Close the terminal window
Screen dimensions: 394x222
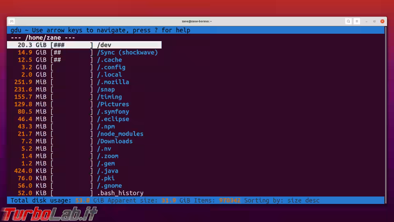(x=383, y=21)
